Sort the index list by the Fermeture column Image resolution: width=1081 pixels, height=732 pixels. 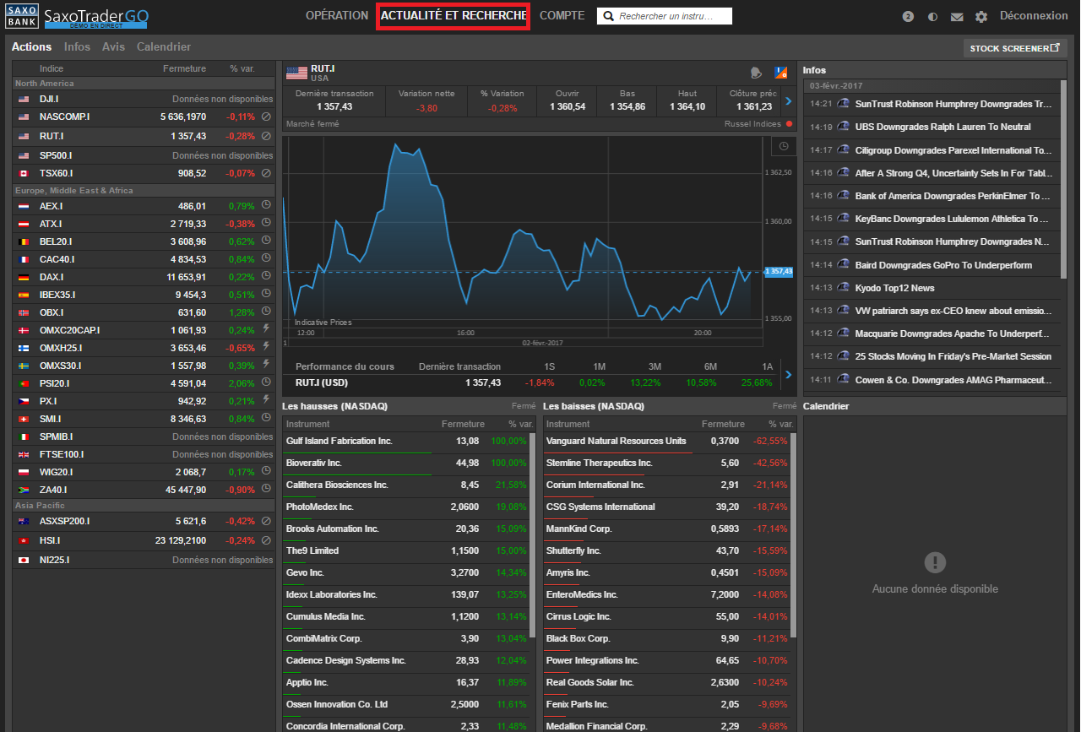click(x=184, y=68)
